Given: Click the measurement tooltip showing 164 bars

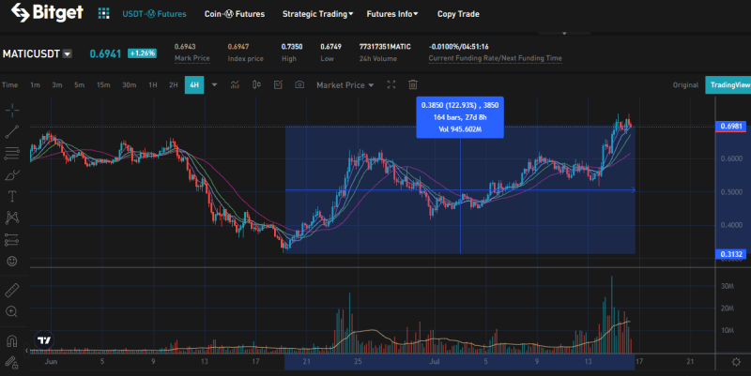Looking at the screenshot, I should (460, 117).
